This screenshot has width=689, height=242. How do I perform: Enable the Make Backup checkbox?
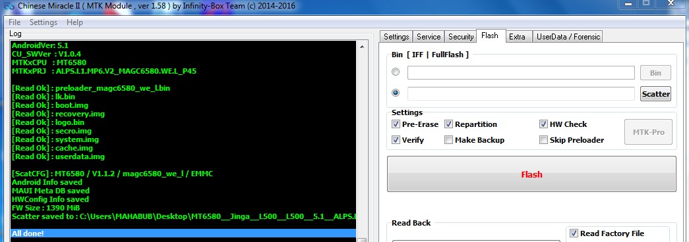pos(448,140)
